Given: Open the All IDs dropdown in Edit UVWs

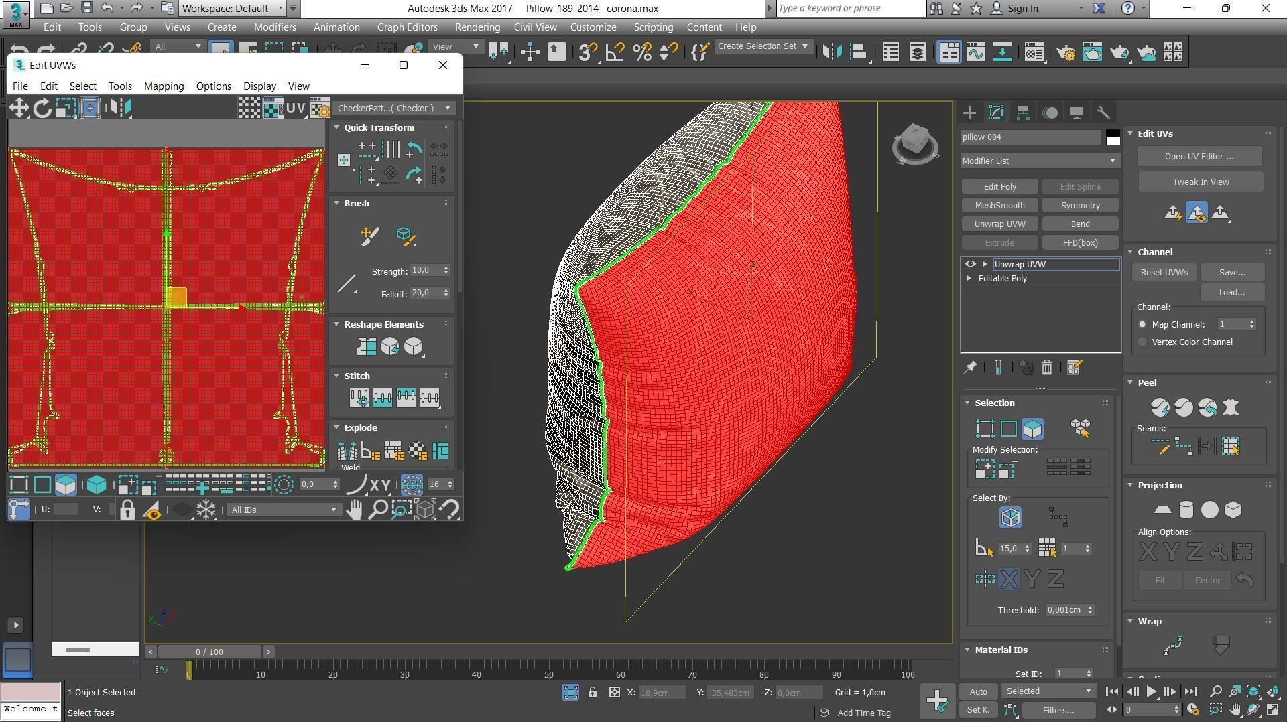Looking at the screenshot, I should click(x=284, y=510).
